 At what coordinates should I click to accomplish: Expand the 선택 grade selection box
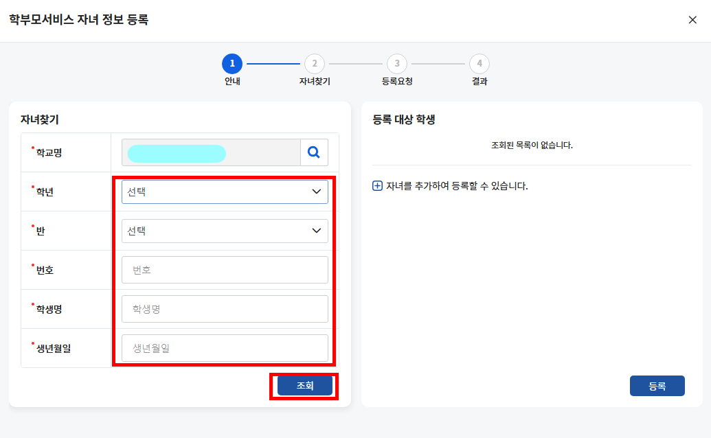click(225, 191)
